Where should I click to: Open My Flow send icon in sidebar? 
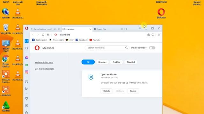tap(26, 89)
